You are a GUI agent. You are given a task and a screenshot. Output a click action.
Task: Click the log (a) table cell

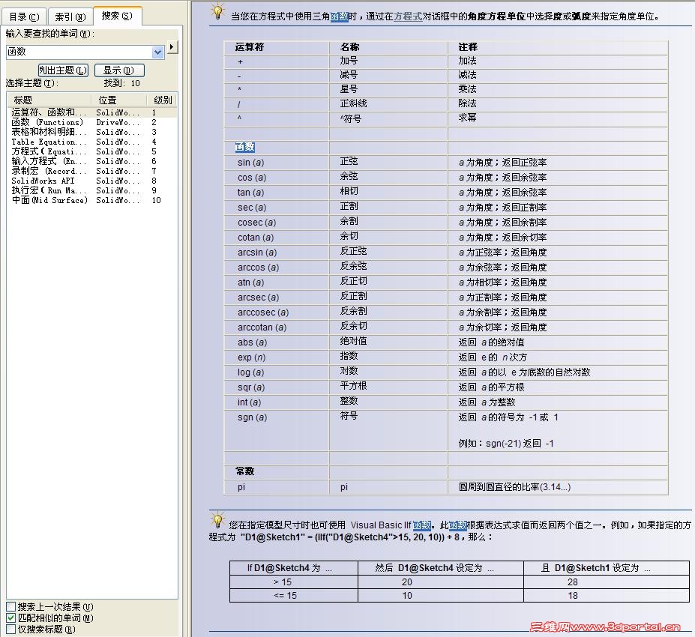coord(277,372)
